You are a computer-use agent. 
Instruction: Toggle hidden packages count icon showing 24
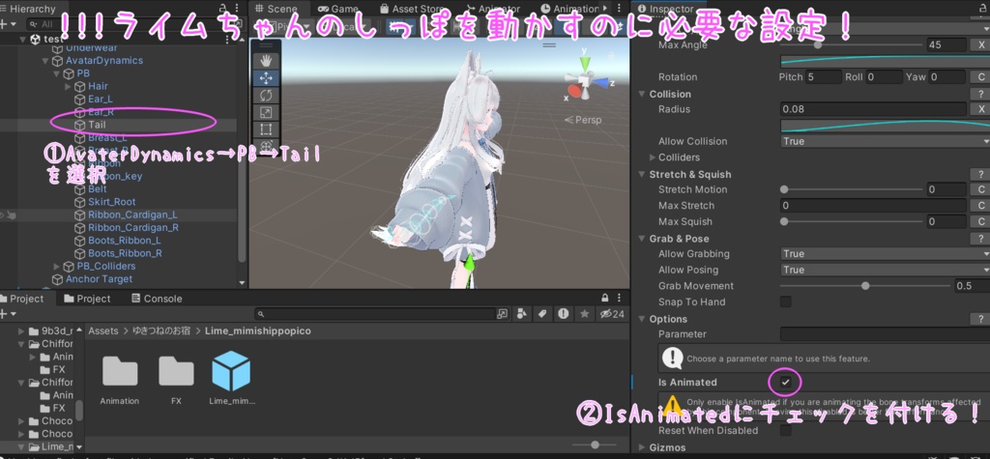pyautogui.click(x=612, y=314)
